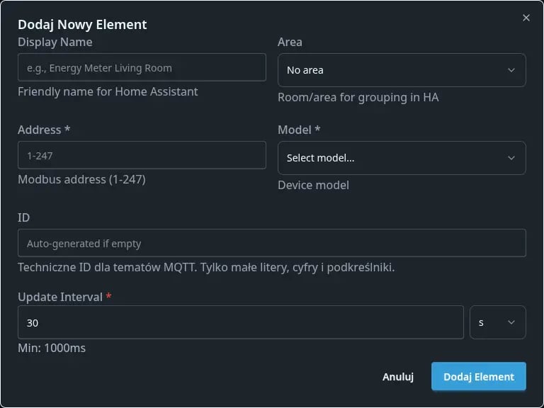Viewport: 544px width, 408px height.
Task: Open the Select model dropdown
Action: [401, 158]
